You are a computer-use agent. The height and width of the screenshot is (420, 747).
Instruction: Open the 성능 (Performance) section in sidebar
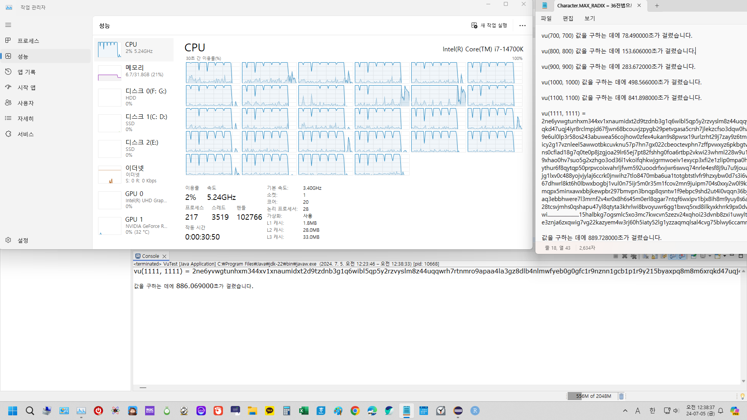(23, 56)
